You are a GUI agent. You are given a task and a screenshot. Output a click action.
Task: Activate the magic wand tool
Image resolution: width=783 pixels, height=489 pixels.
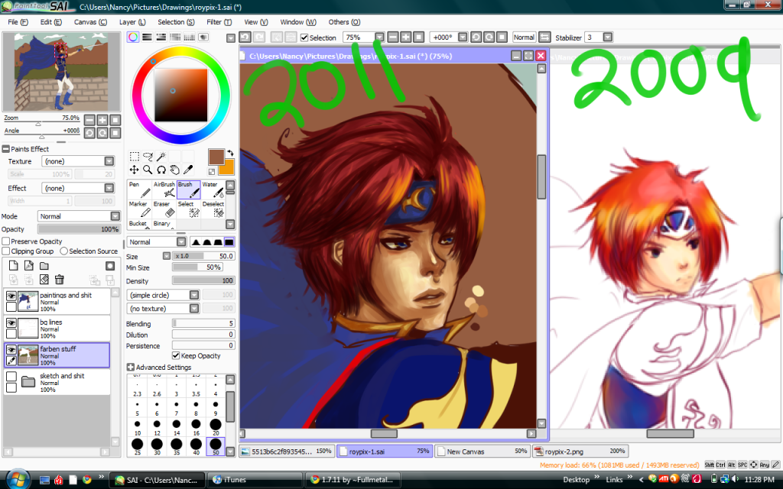pos(161,157)
